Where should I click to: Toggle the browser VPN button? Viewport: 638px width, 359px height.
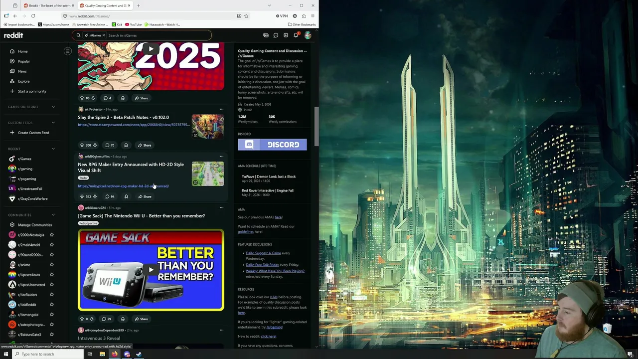click(x=282, y=16)
